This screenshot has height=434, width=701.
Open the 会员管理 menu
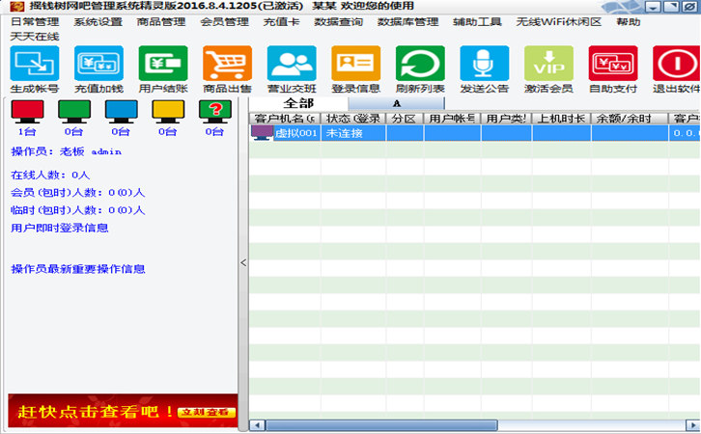click(224, 21)
